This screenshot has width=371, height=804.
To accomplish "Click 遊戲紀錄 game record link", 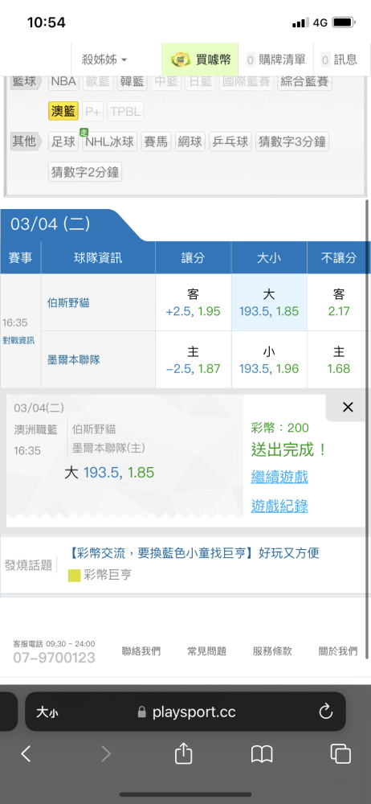I will [279, 506].
